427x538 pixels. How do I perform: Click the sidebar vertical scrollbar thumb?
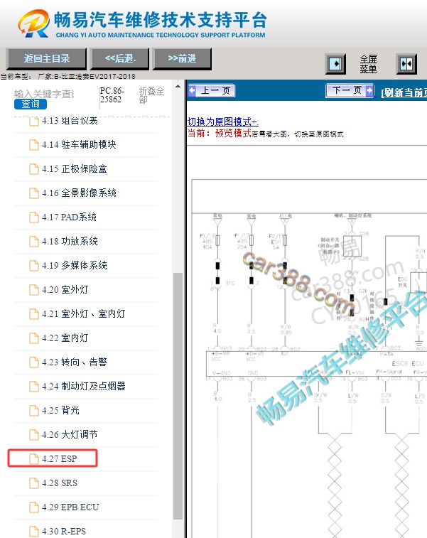178,397
